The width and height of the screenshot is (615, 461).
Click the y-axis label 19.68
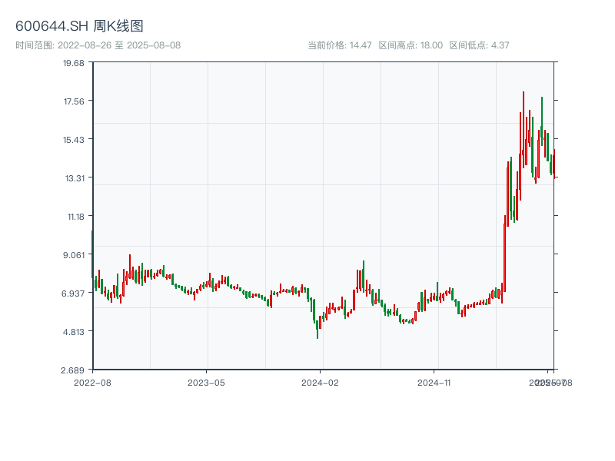74,63
